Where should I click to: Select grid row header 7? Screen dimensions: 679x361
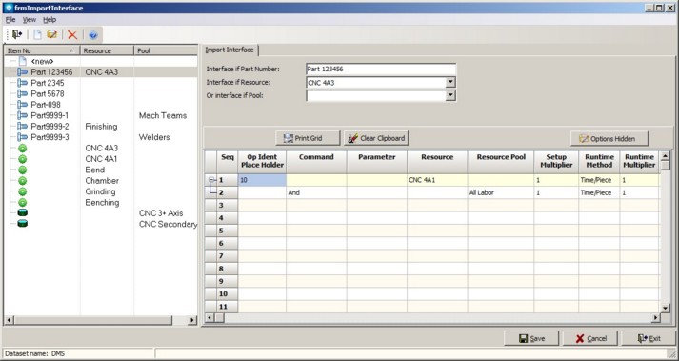227,255
